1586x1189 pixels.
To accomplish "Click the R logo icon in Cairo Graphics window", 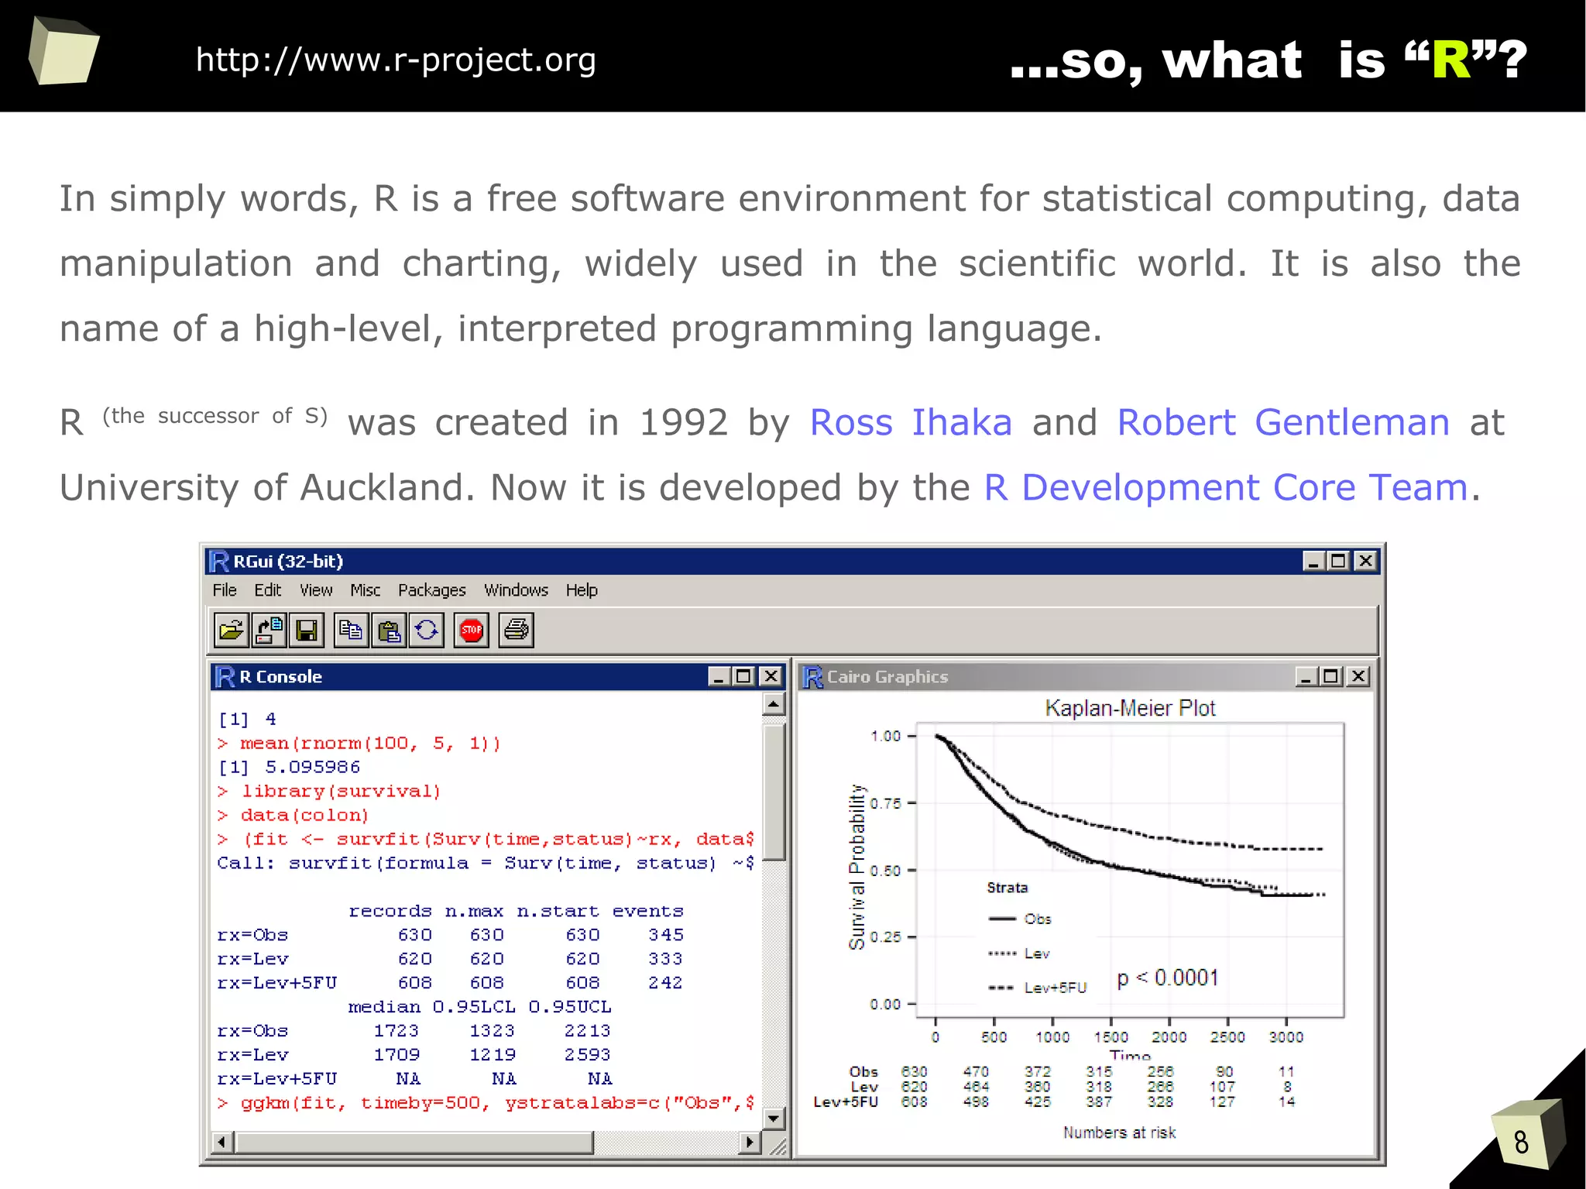I will pyautogui.click(x=813, y=677).
